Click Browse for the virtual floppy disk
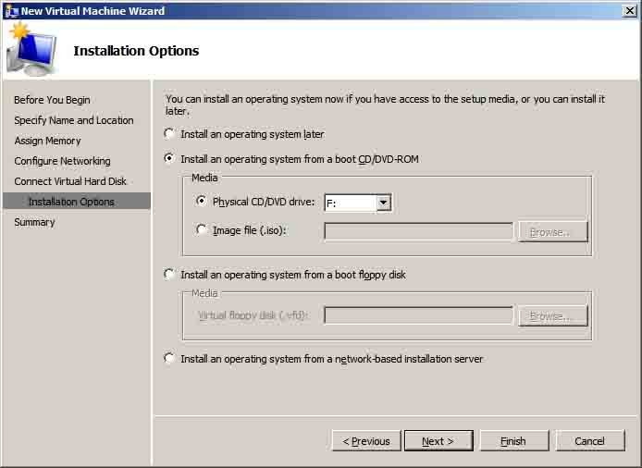Viewport: 642px width, 468px height. 553,316
